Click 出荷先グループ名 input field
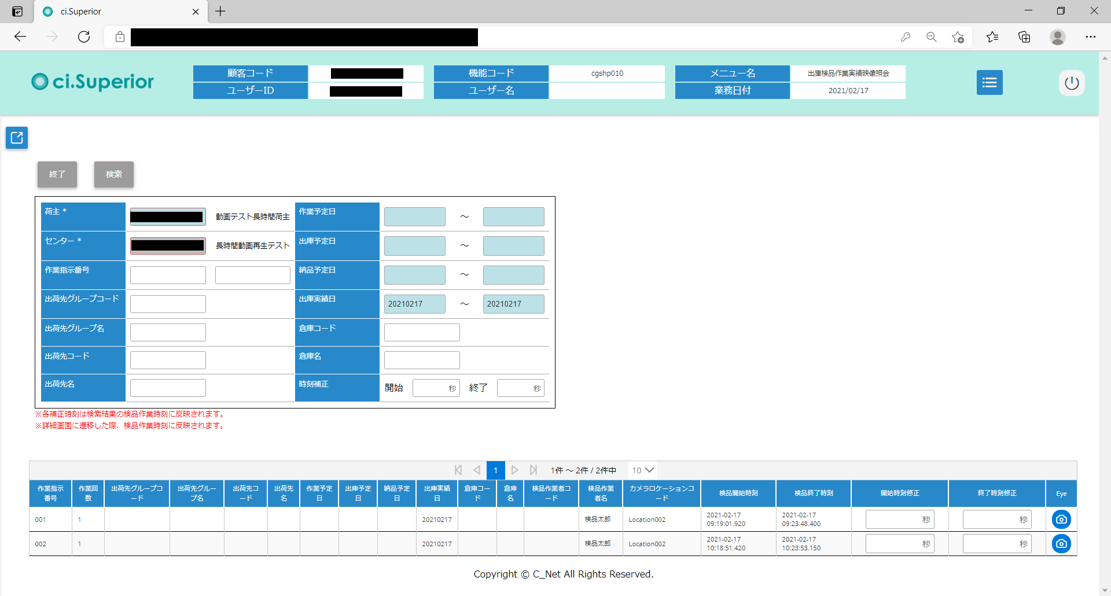The image size is (1111, 596). (168, 332)
